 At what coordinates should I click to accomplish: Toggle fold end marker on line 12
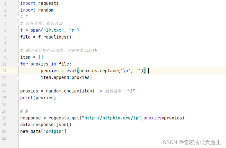[18, 78]
